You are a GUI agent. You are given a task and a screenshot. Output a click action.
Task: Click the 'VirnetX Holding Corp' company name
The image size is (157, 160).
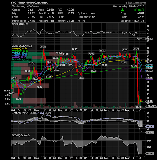28,2
